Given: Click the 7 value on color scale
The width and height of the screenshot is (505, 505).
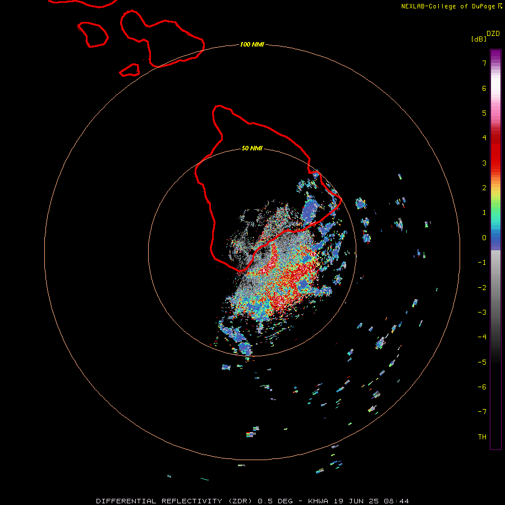Looking at the screenshot, I should coord(484,63).
